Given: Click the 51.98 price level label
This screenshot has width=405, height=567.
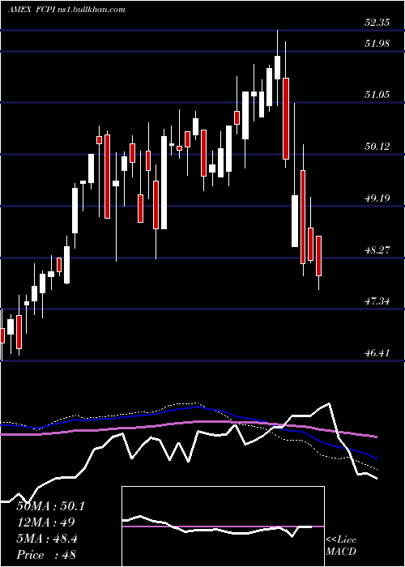Looking at the screenshot, I should click(x=377, y=44).
